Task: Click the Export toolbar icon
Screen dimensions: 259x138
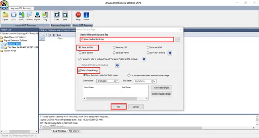Action: 37,16
